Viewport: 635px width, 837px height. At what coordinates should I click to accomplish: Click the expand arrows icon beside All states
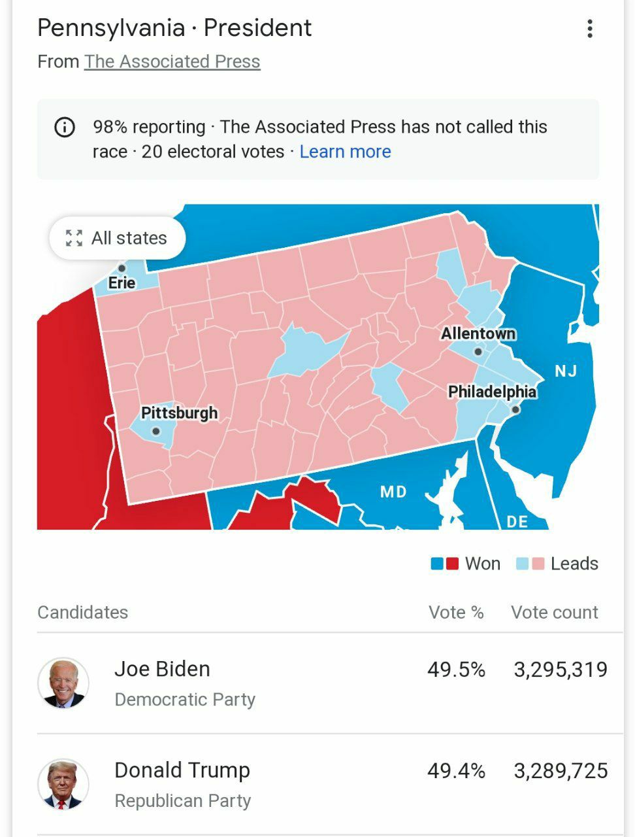[x=74, y=238]
